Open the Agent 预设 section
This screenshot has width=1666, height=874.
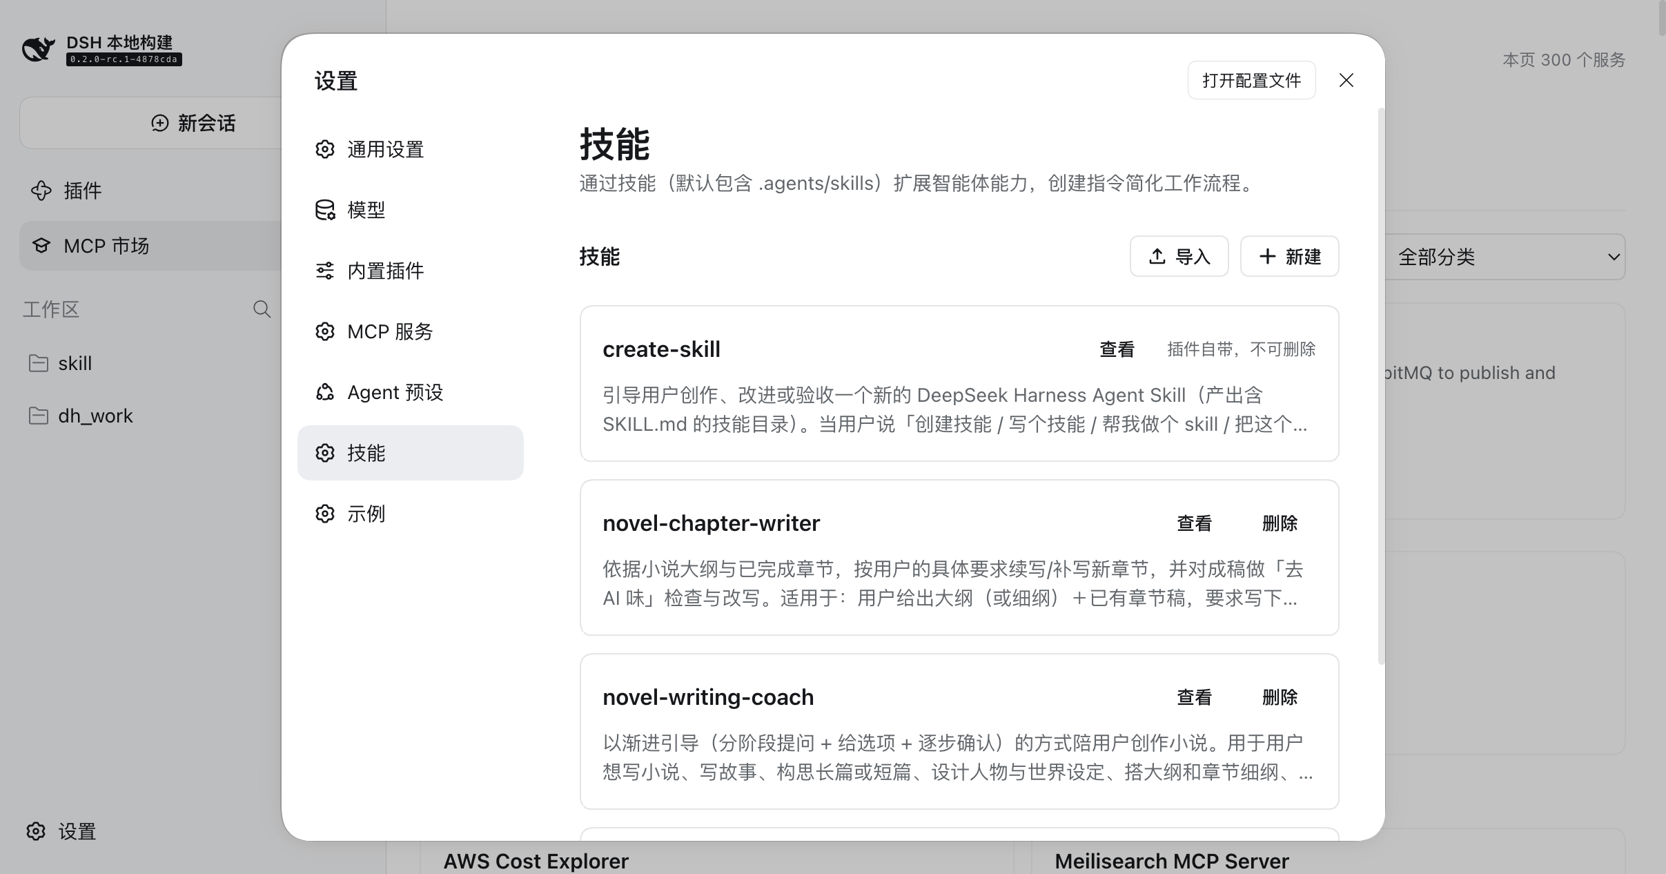pyautogui.click(x=411, y=392)
